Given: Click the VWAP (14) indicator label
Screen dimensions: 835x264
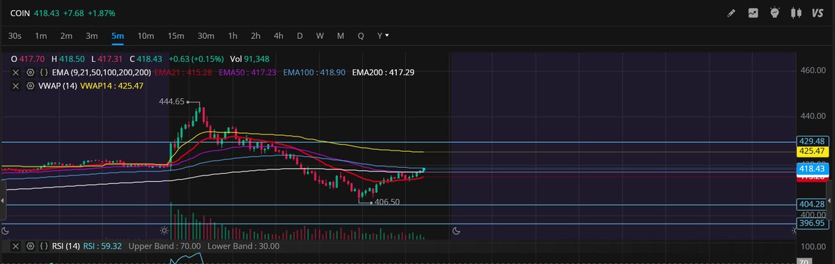Looking at the screenshot, I should [58, 86].
